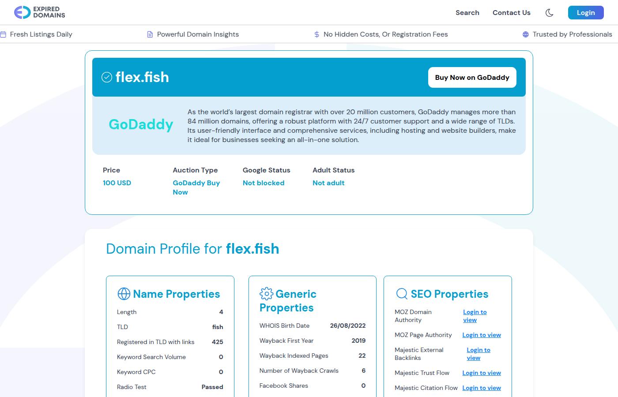This screenshot has height=397, width=618.
Task: Click the Wayback Indexed Pages row label
Action: click(294, 356)
